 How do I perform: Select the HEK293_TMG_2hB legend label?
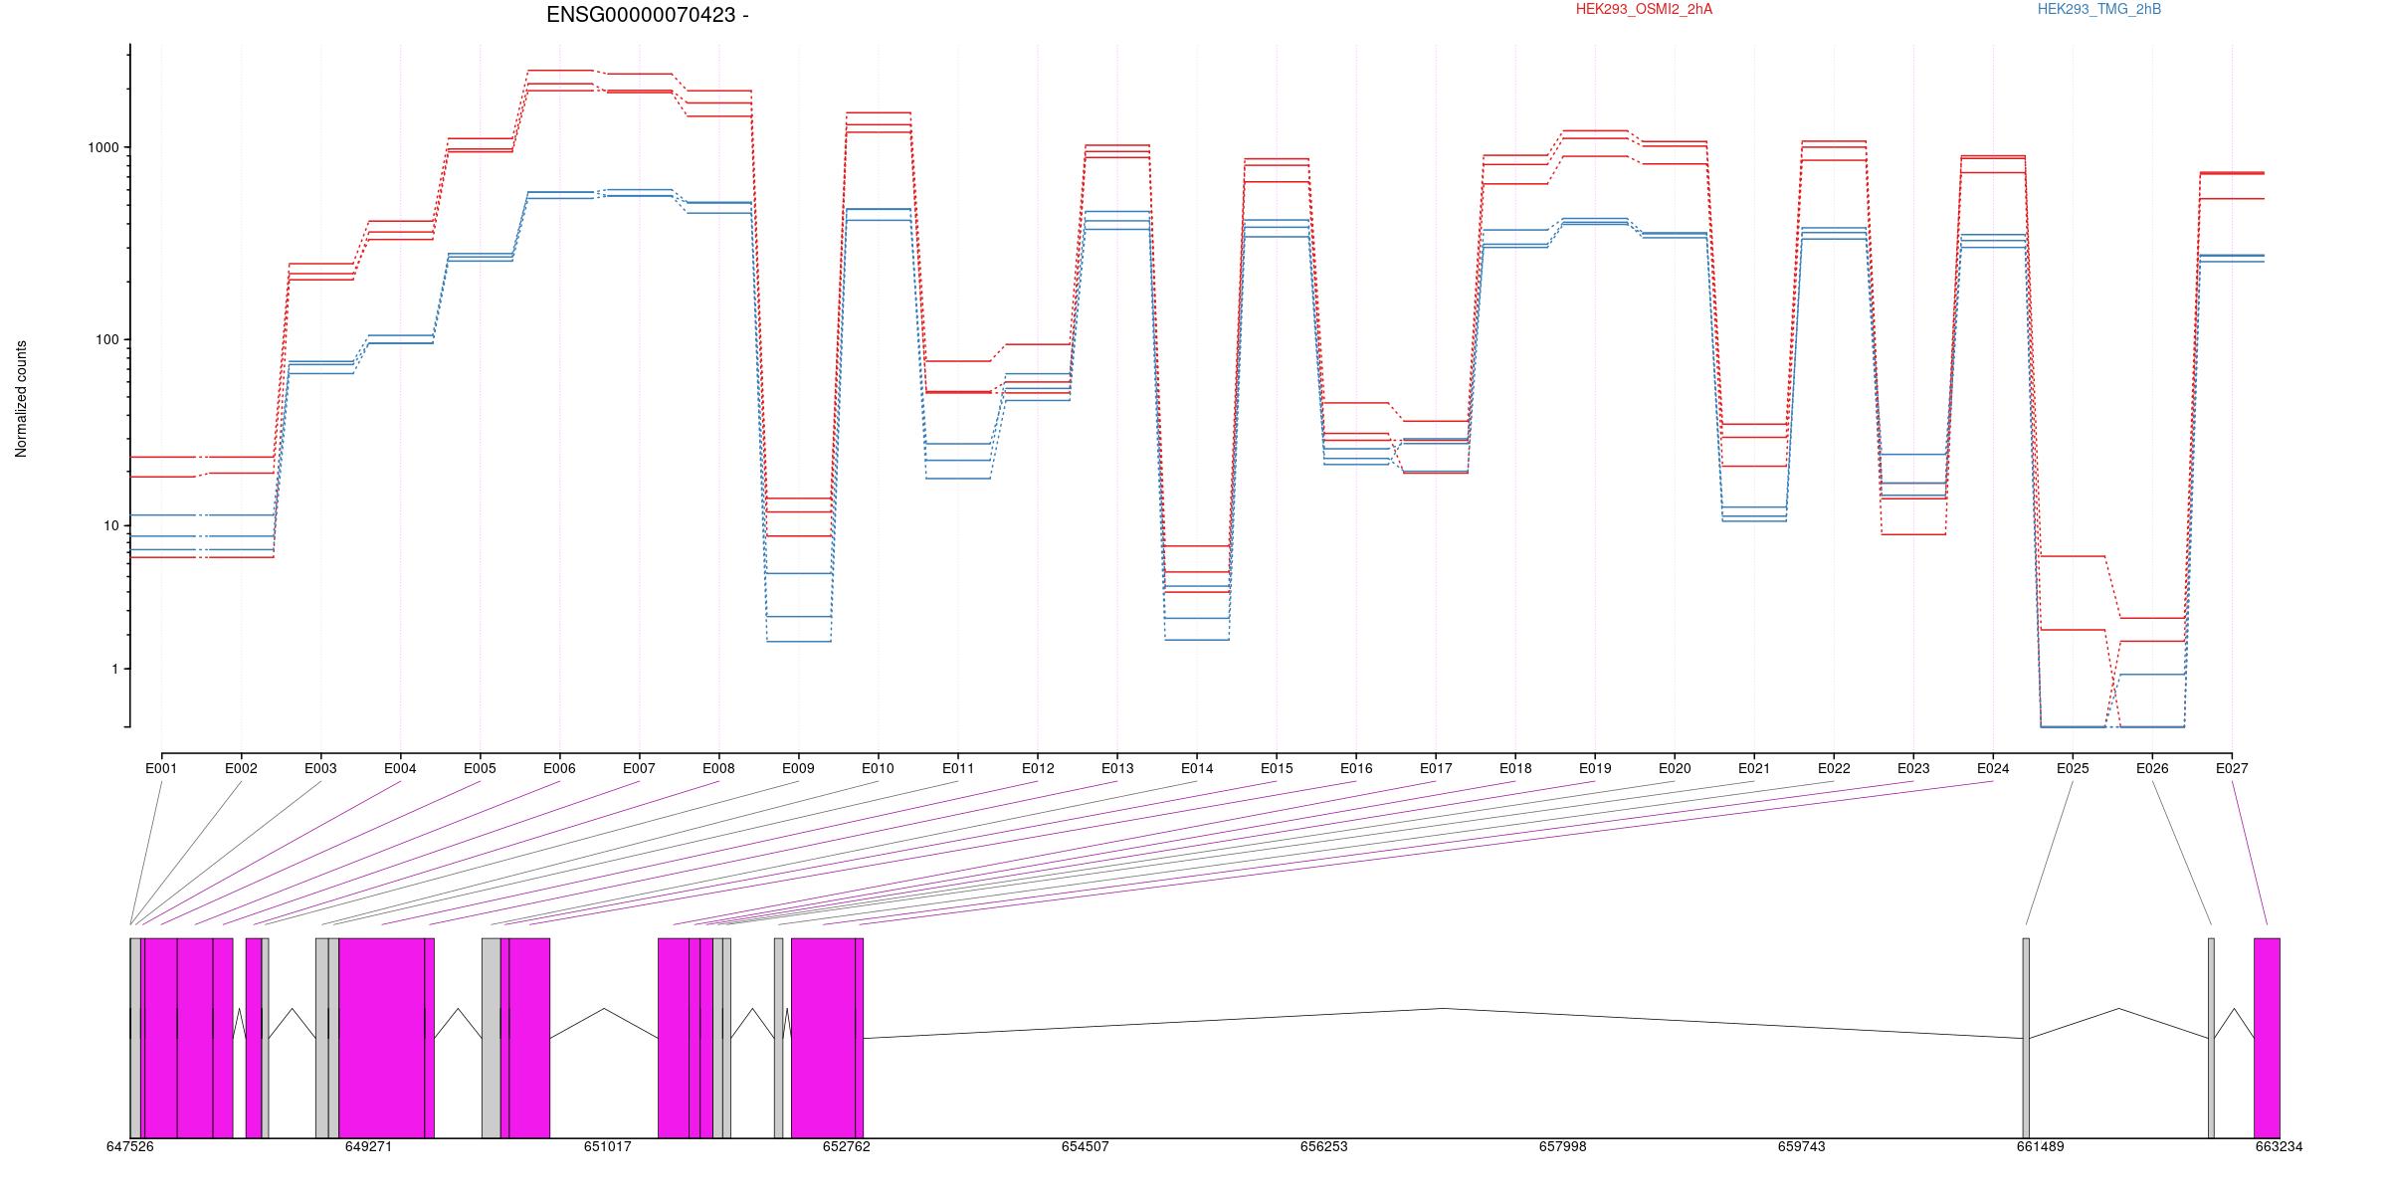coord(2099,10)
